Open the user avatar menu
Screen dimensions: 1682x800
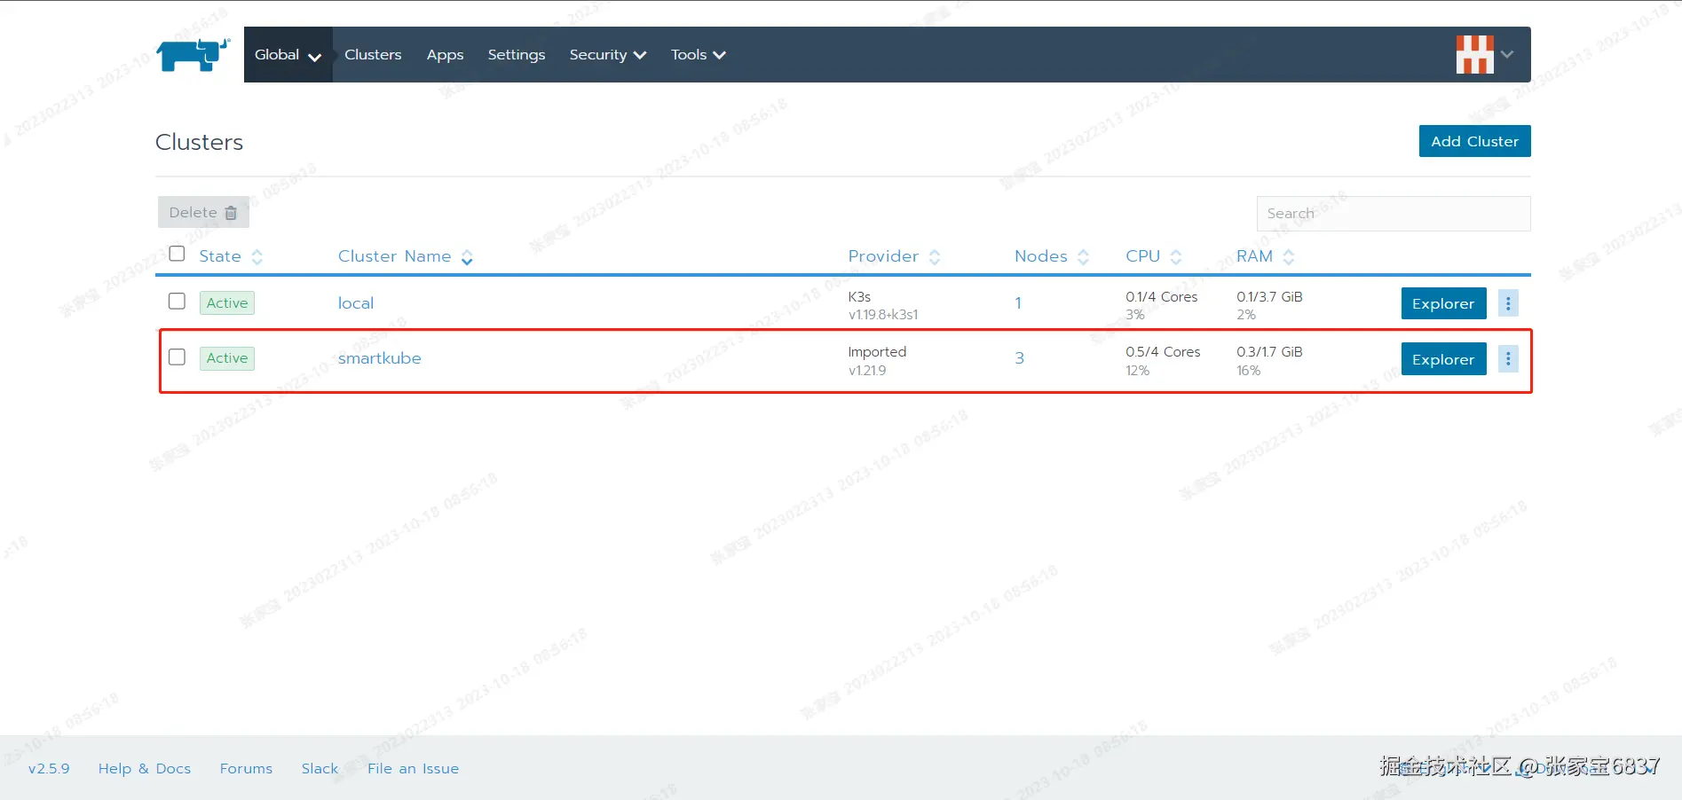1484,55
